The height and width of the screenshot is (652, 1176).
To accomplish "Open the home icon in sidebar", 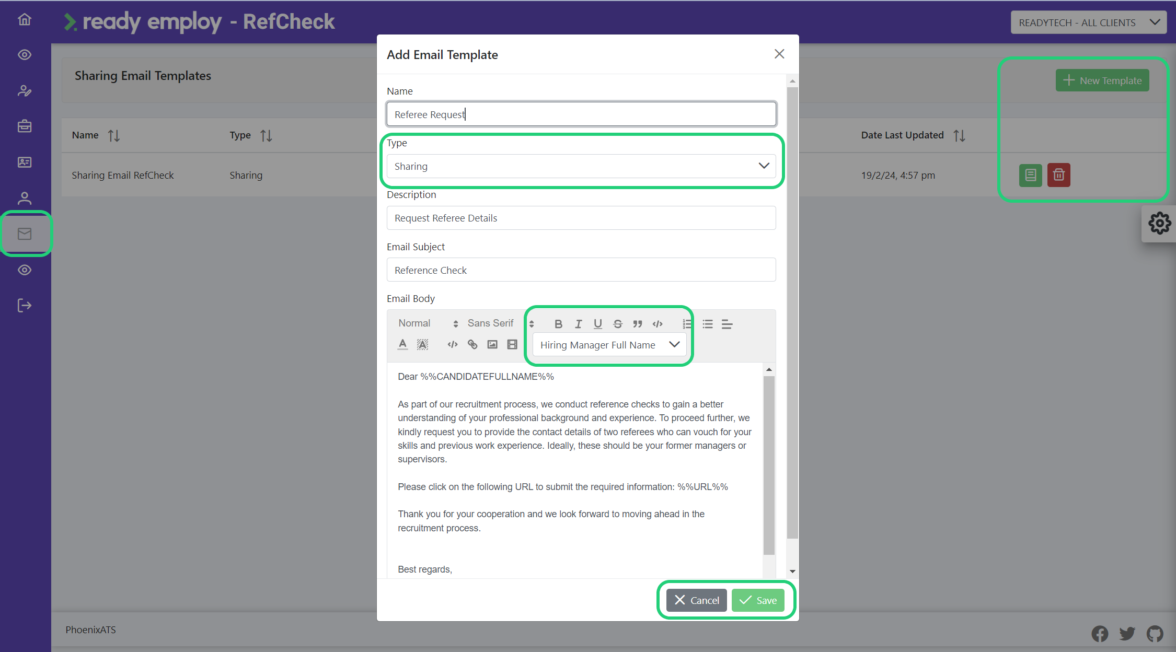I will tap(25, 20).
